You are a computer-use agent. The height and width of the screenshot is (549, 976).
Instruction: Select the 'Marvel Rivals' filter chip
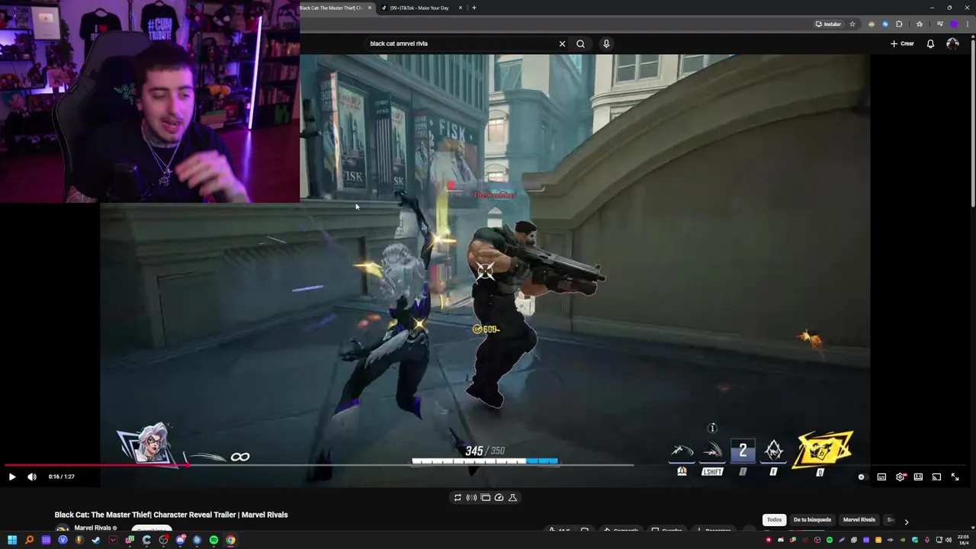[859, 520]
